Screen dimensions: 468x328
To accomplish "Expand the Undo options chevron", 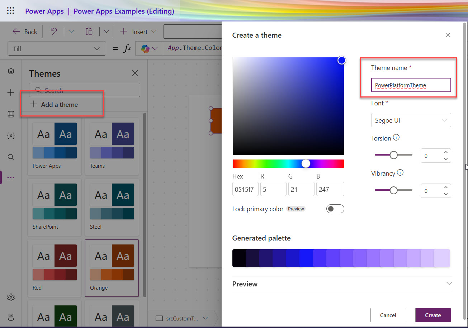I will (x=71, y=32).
